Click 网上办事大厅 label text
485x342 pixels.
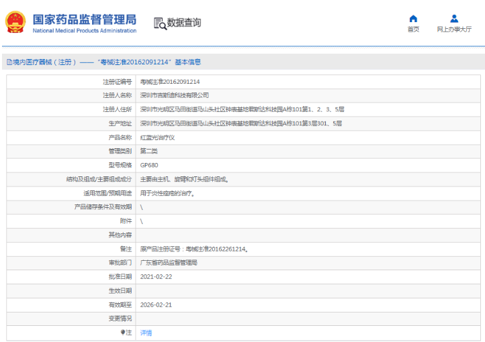tap(454, 30)
